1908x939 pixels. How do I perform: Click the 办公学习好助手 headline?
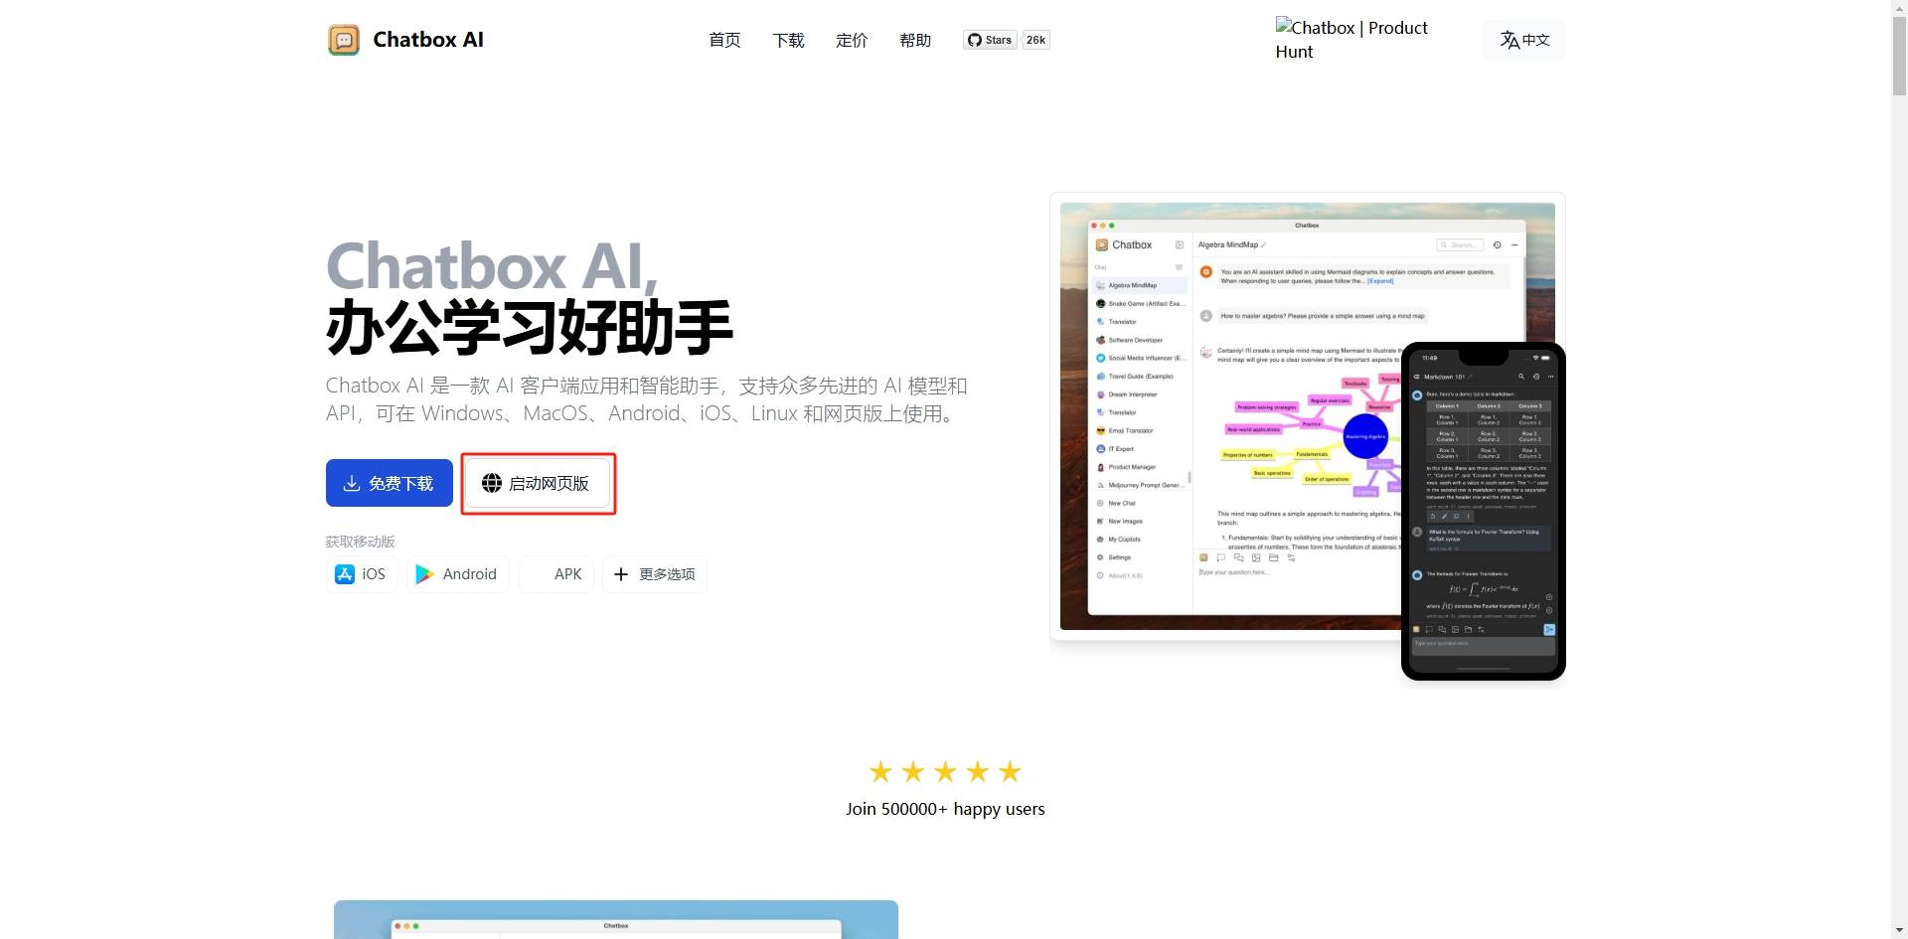coord(530,328)
